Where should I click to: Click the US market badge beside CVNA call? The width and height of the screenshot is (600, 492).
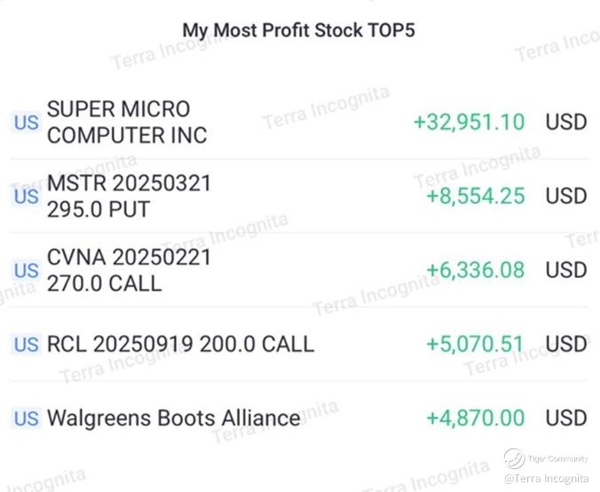point(26,270)
